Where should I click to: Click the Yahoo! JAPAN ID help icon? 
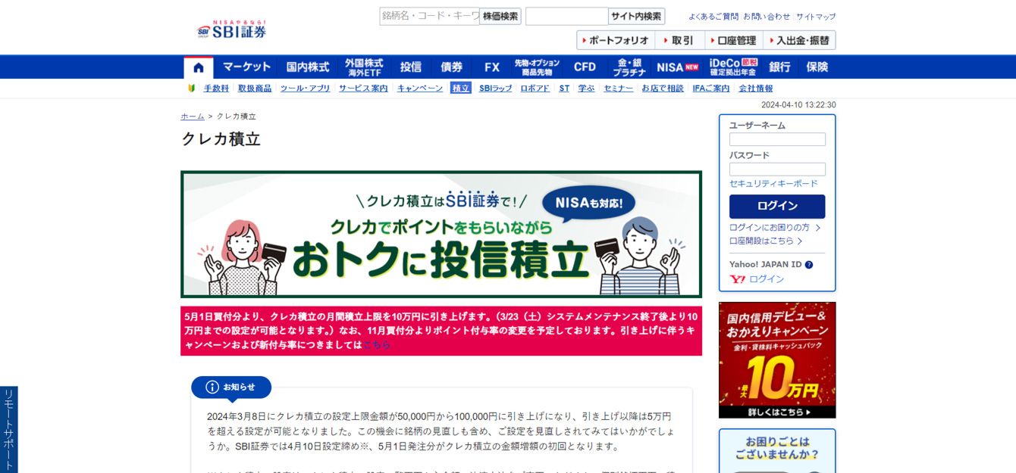[809, 265]
